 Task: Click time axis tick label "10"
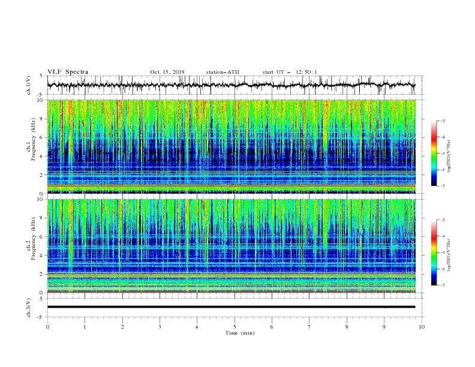(x=422, y=327)
